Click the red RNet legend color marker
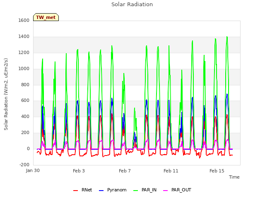The width and height of the screenshot is (265, 198). 75,191
